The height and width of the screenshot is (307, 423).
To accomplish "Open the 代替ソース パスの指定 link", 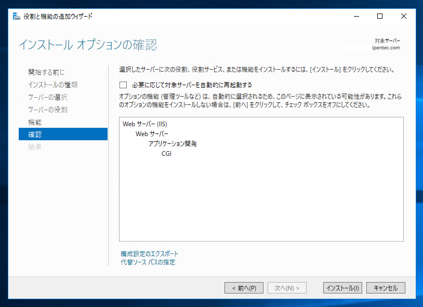I will [x=148, y=262].
